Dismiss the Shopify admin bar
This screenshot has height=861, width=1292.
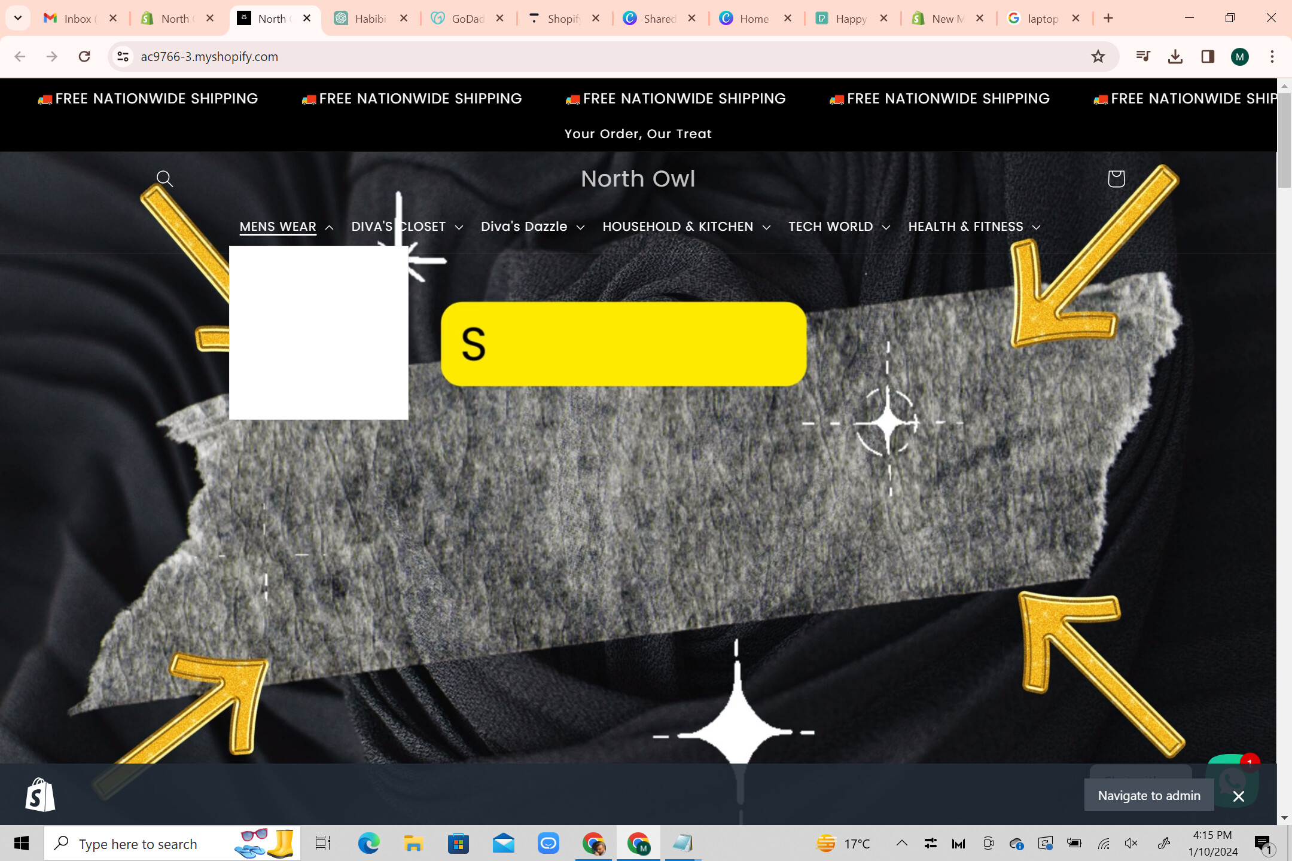(1238, 796)
